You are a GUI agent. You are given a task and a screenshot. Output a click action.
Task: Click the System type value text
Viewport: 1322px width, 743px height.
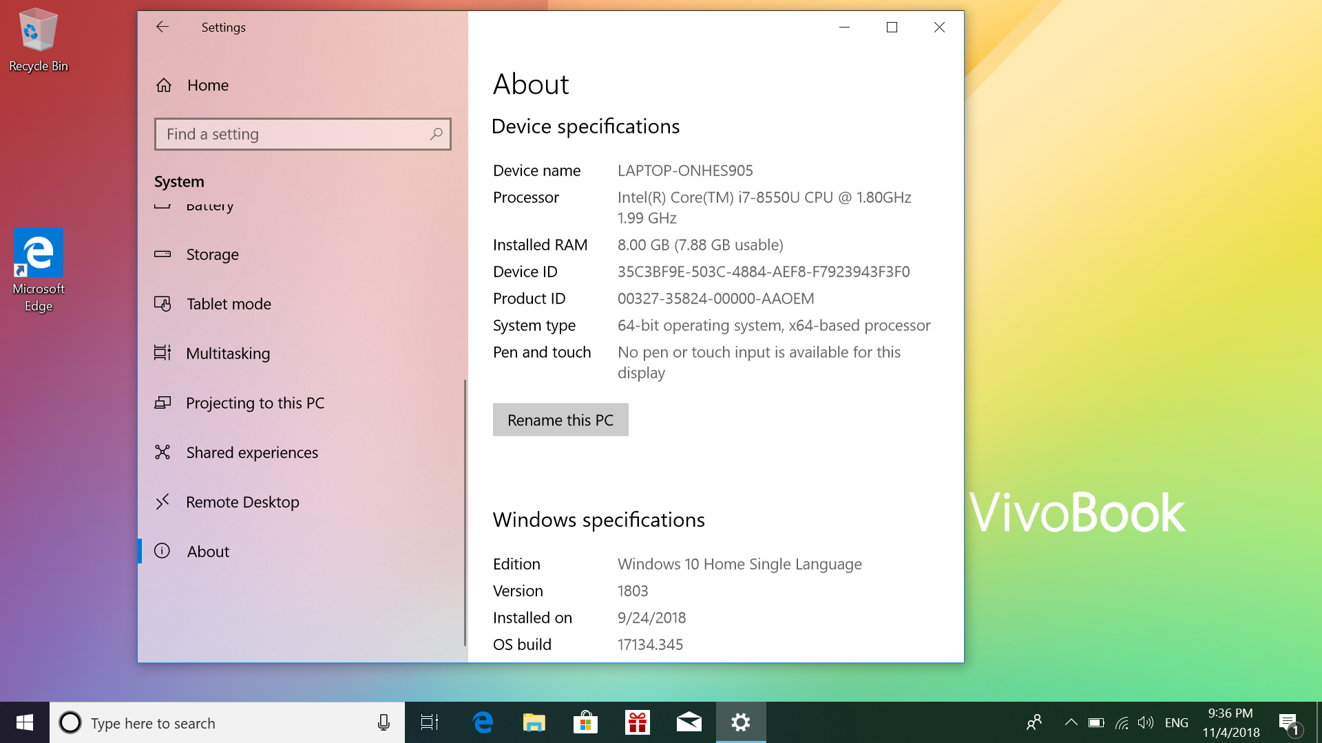click(x=774, y=325)
